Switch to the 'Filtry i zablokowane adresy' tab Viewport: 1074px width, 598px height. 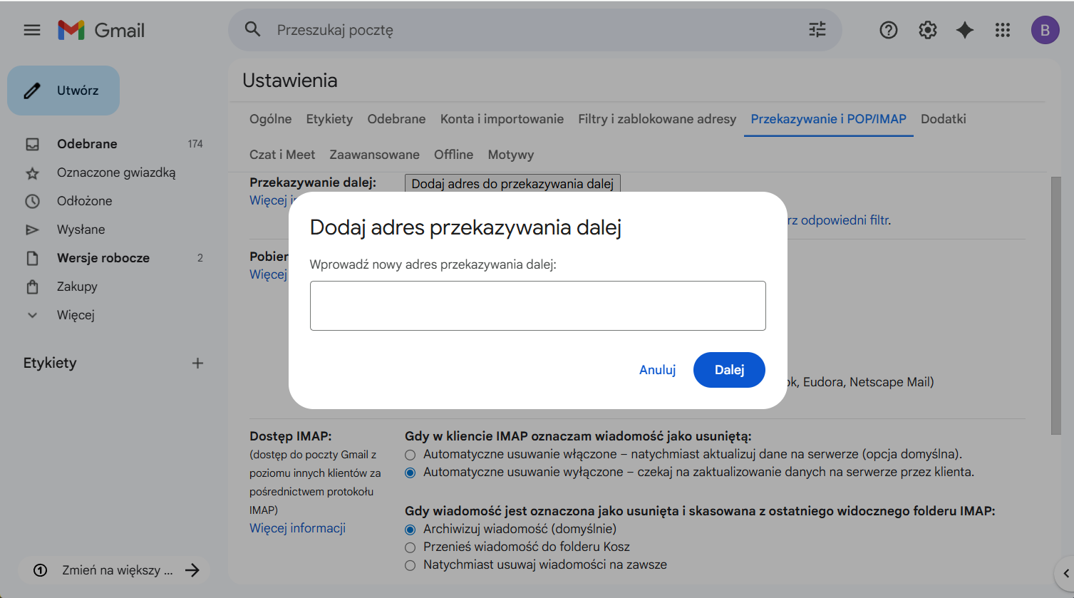(x=657, y=119)
